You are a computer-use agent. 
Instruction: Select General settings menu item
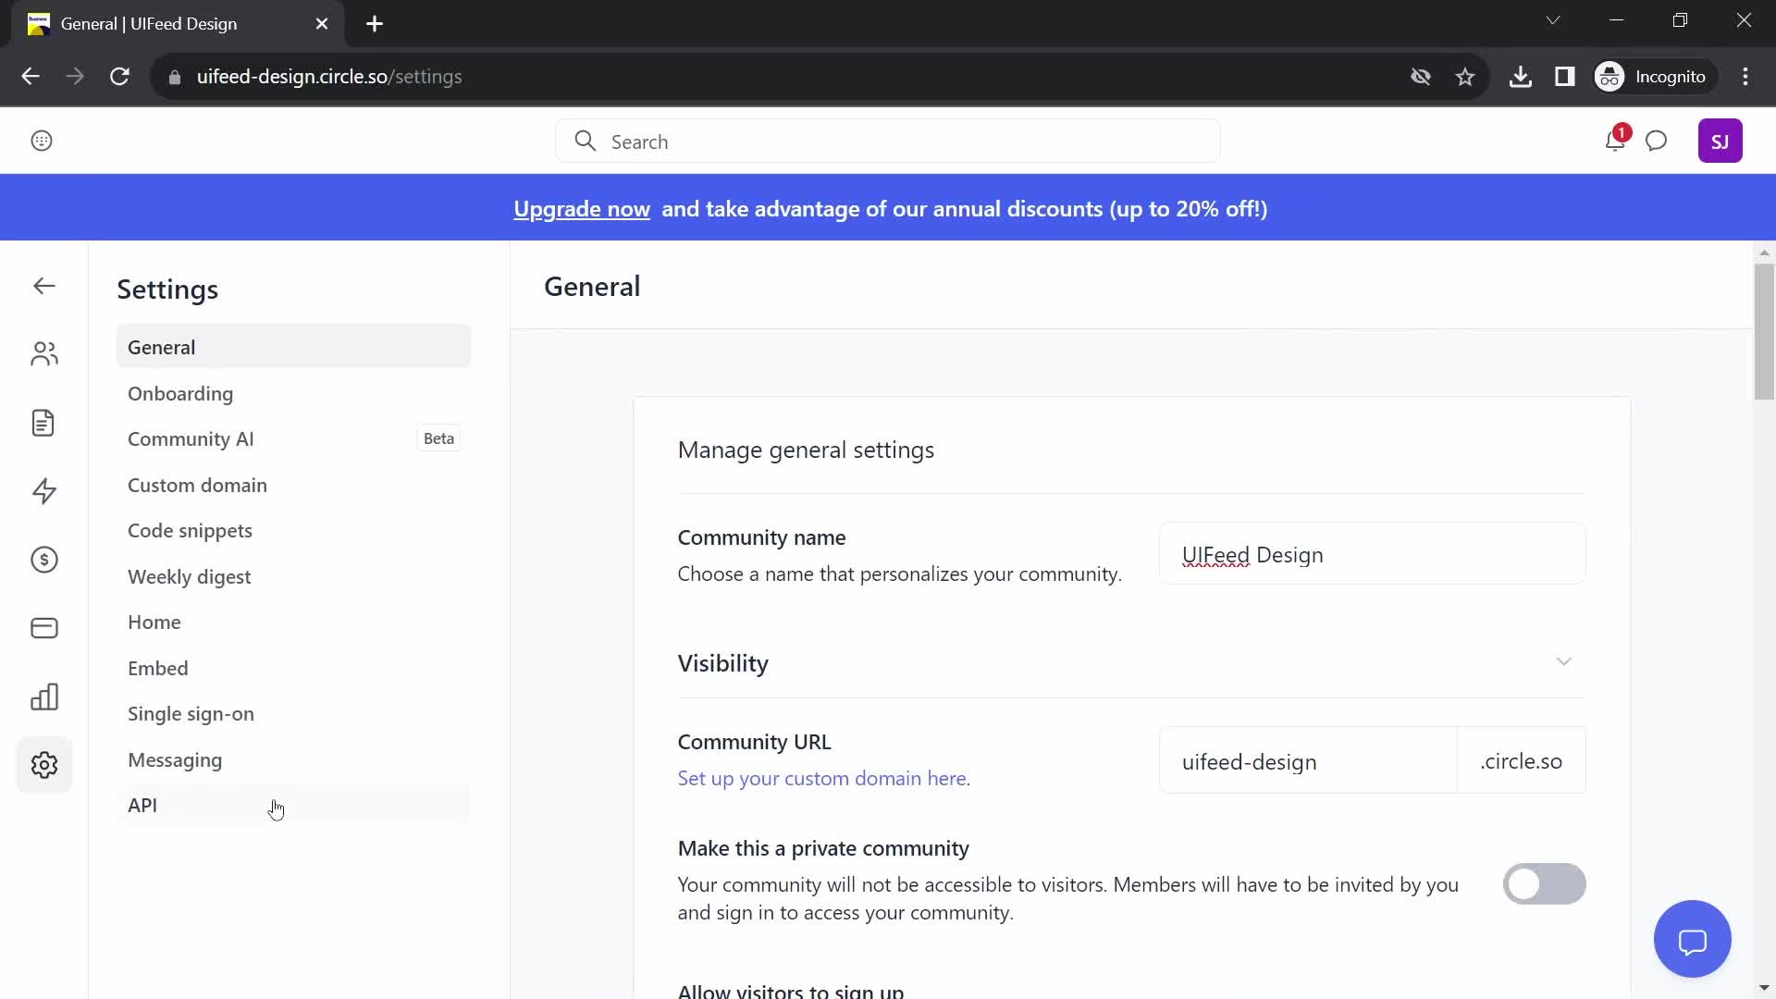point(160,347)
